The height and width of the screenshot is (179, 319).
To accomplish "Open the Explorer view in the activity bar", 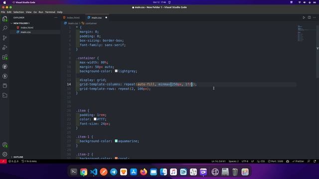I will point(4,19).
